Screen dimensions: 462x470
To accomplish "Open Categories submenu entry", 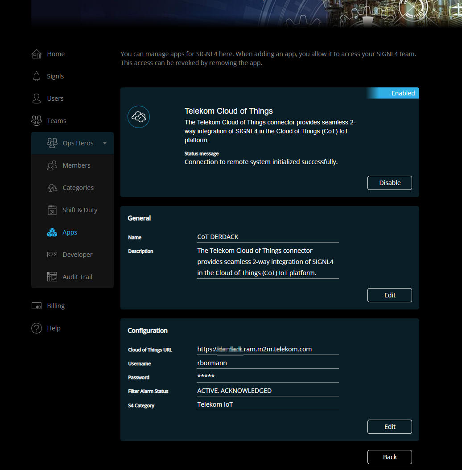I will click(x=78, y=188).
